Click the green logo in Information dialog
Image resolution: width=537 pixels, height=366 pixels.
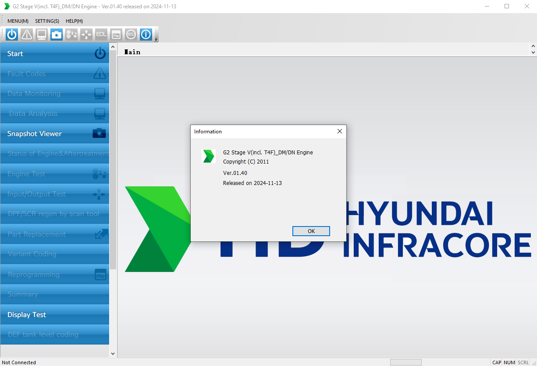(x=208, y=156)
